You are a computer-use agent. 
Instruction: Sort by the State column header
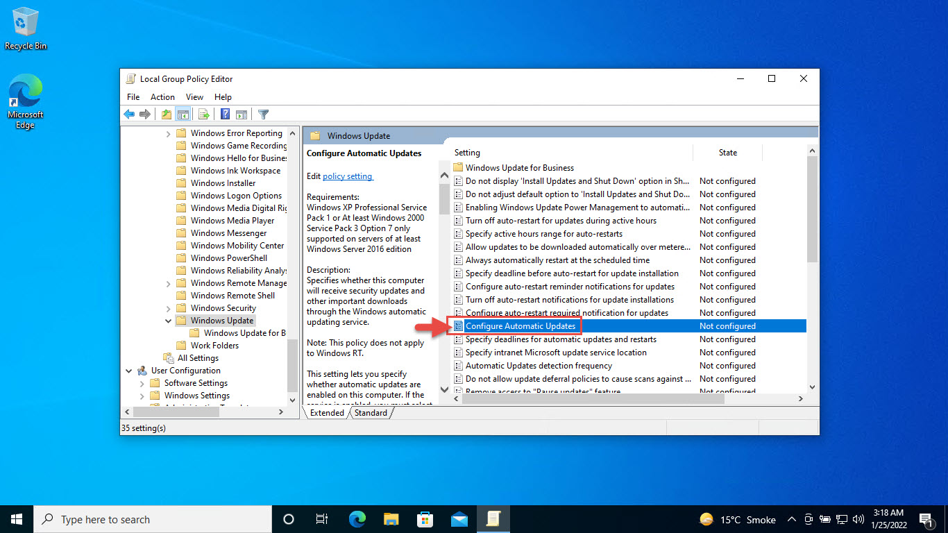[727, 153]
